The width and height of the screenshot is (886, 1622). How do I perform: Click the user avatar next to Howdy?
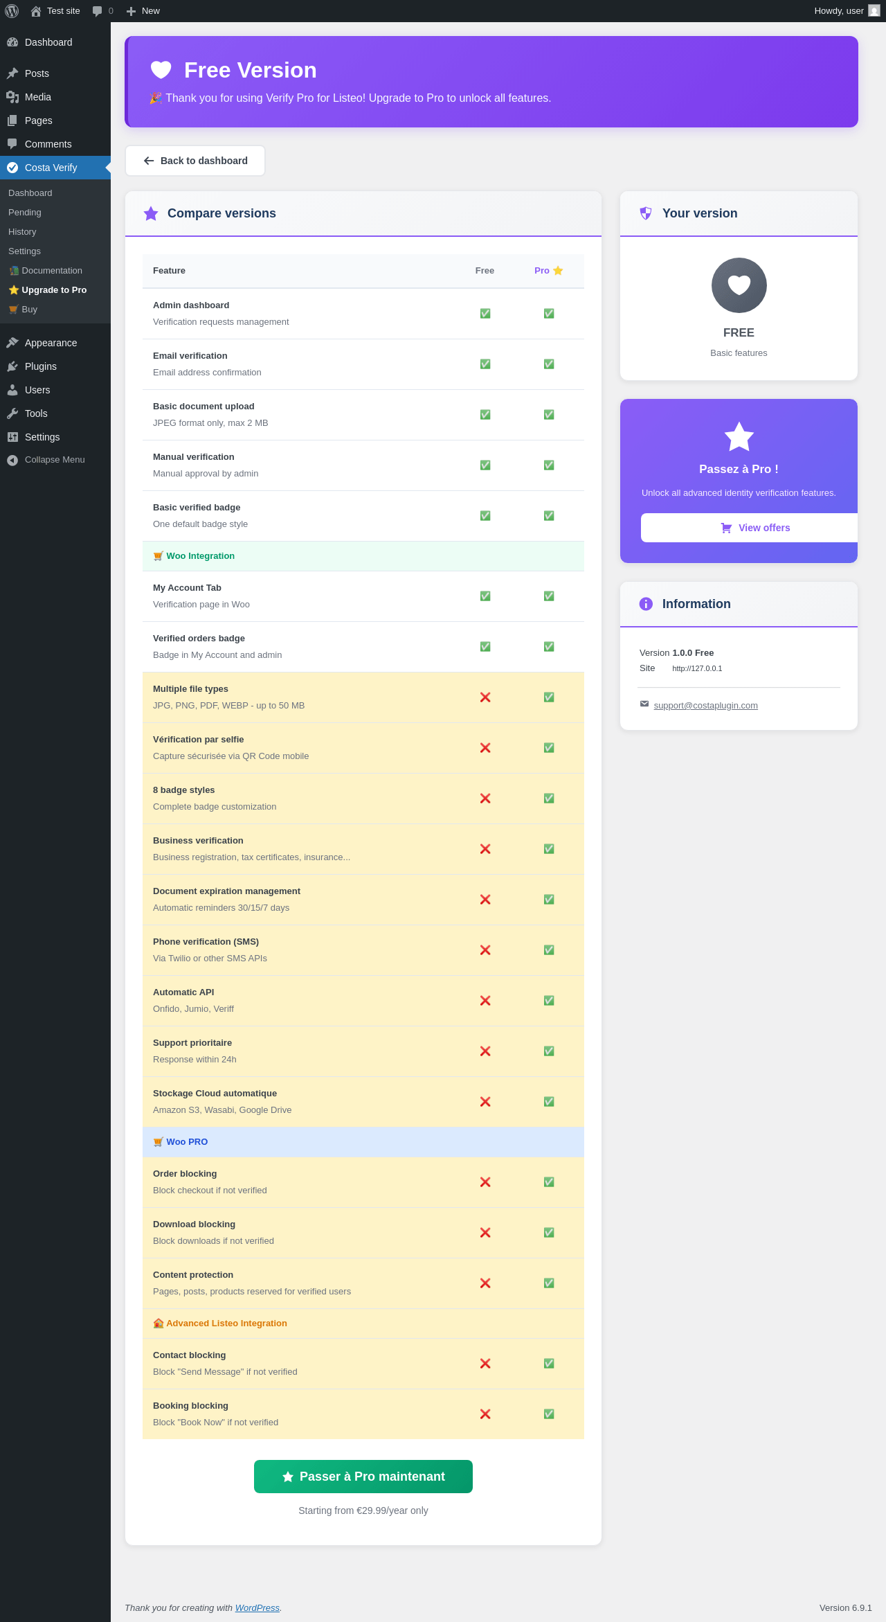click(x=874, y=11)
